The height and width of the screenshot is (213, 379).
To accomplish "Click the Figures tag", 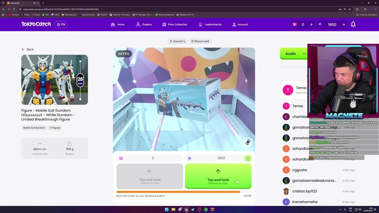I will 55,128.
